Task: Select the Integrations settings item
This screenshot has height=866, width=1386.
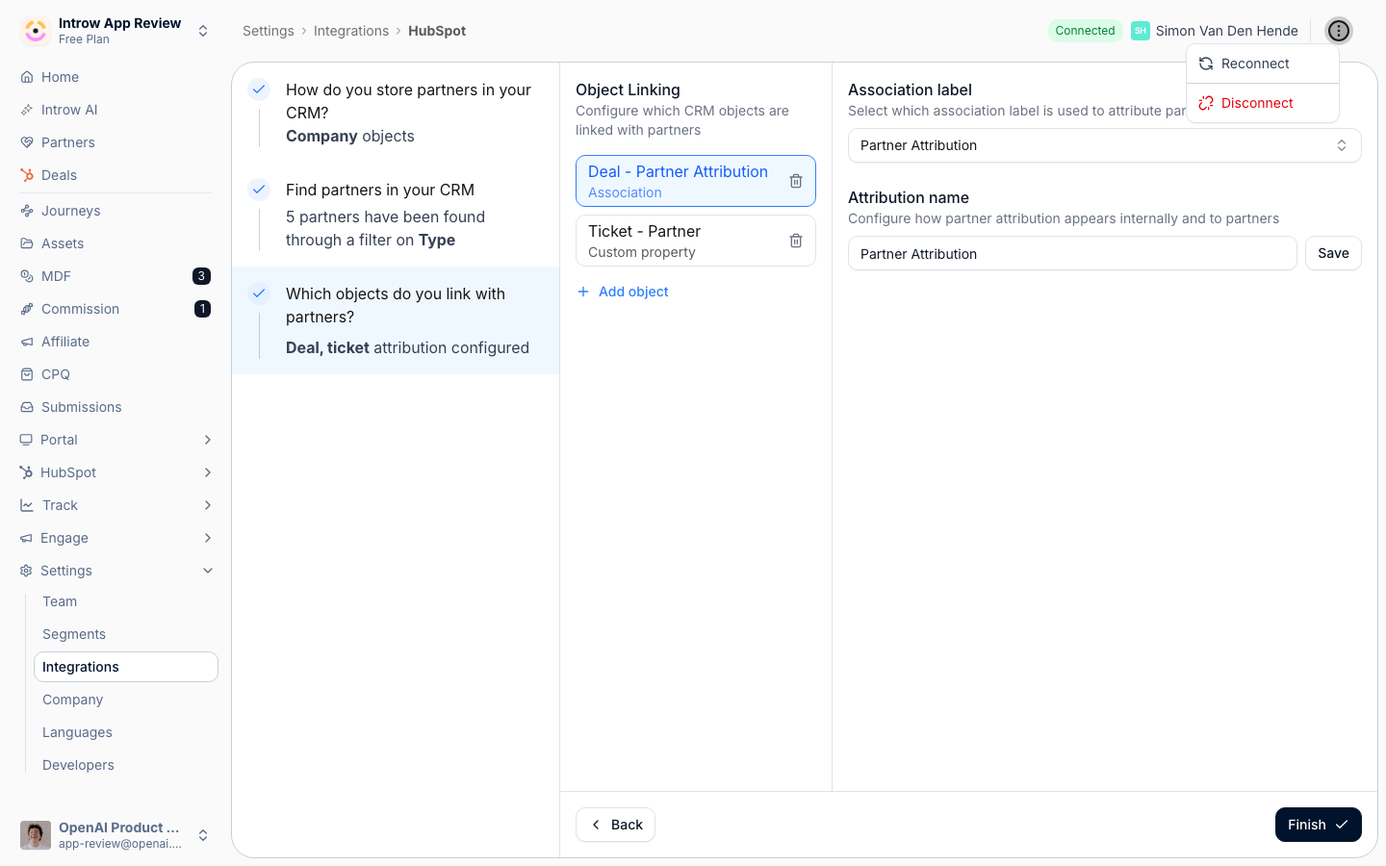Action: 126,667
